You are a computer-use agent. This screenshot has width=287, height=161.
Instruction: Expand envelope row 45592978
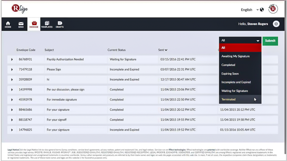(x=12, y=100)
